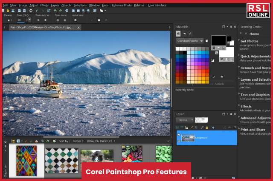Click the Print icon in the toolbar
Screen dimensions: 273x181
click(x=31, y=11)
